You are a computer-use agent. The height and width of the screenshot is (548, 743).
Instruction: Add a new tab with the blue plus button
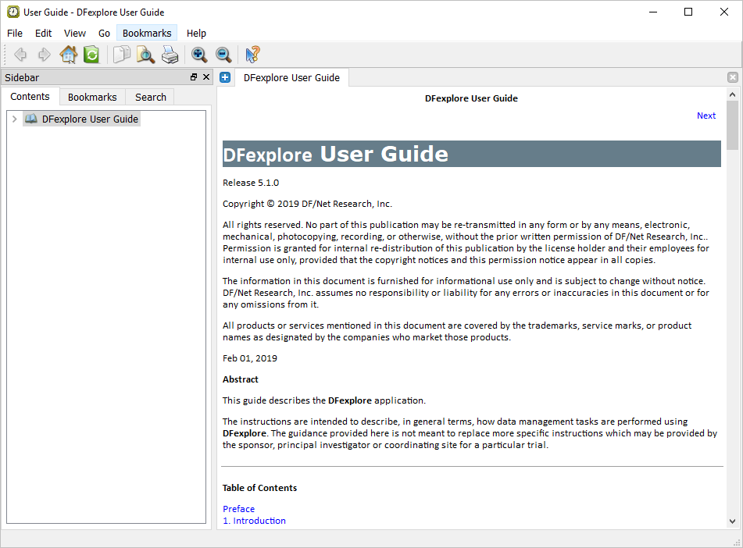tap(225, 77)
